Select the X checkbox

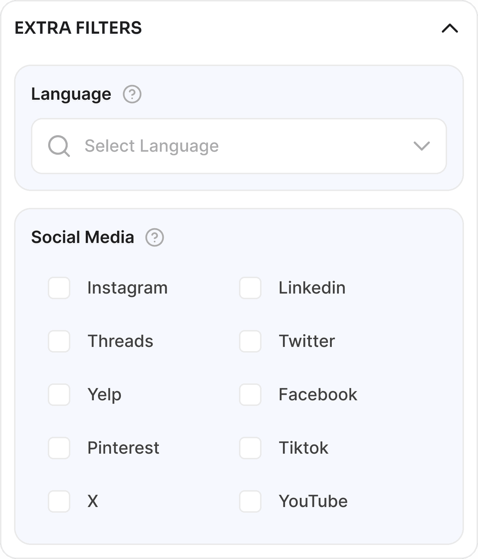click(59, 501)
